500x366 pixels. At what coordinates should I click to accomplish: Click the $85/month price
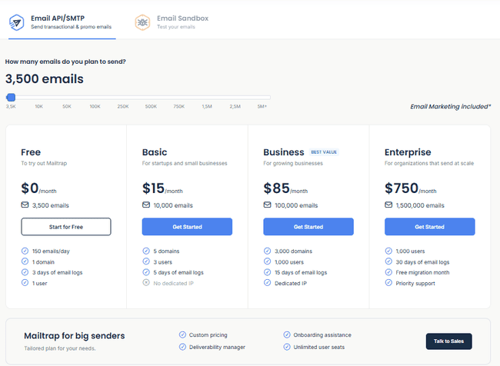point(285,188)
